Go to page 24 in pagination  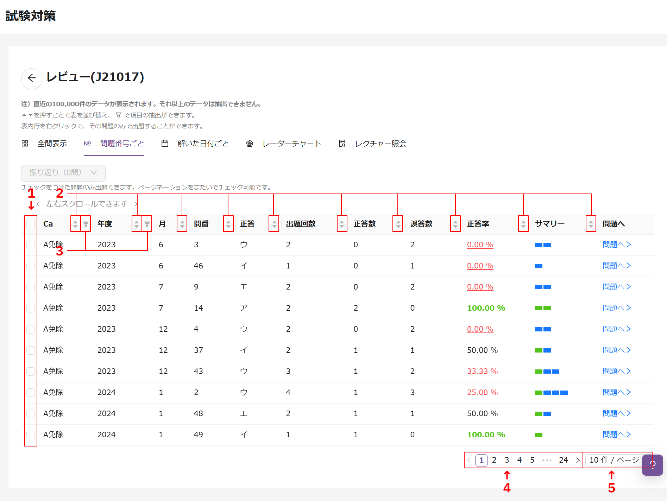(x=563, y=460)
